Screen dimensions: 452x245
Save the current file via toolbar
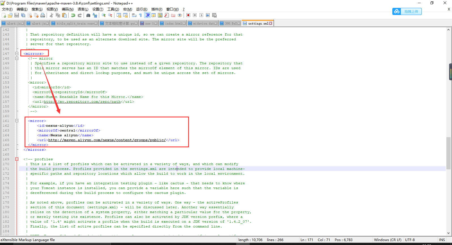(17, 15)
